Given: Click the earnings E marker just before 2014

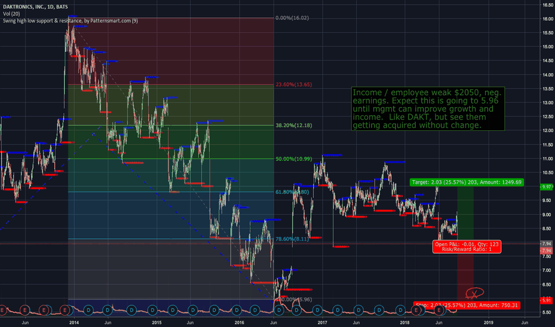Looking at the screenshot, I should [65, 310].
